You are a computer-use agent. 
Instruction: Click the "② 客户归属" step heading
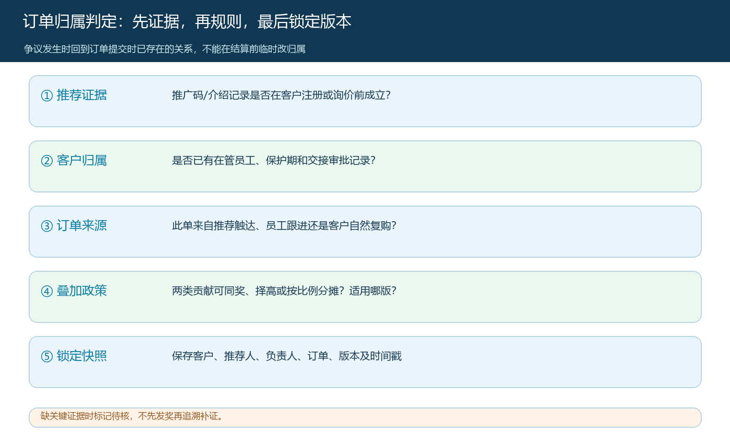tap(74, 160)
